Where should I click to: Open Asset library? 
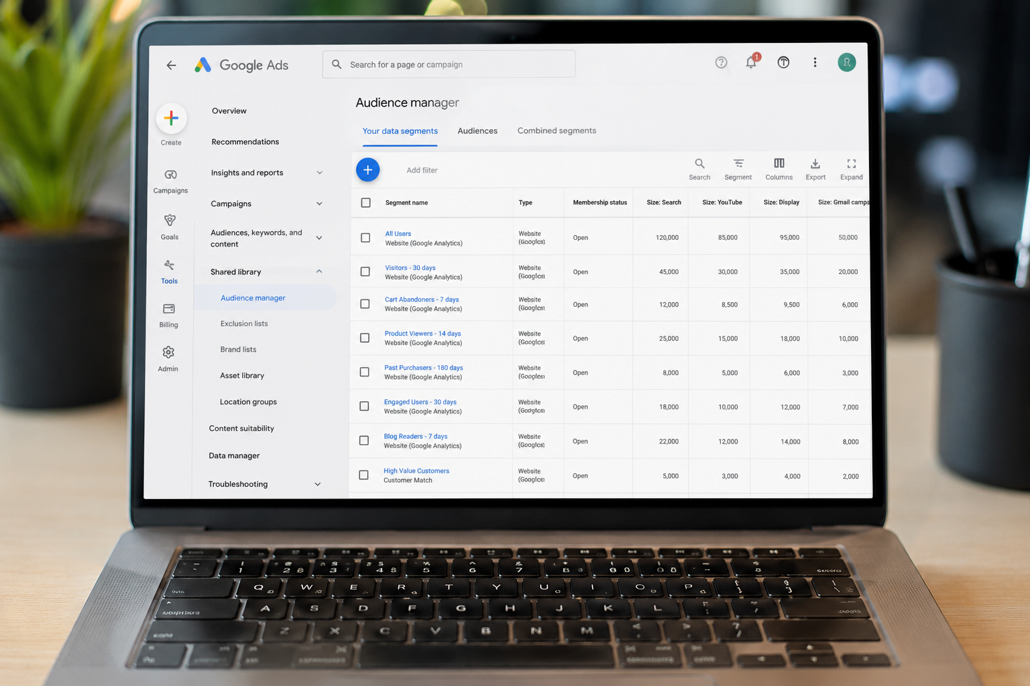242,376
